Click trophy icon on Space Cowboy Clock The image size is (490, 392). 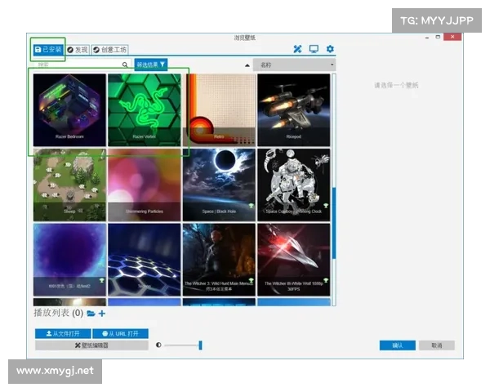326,206
